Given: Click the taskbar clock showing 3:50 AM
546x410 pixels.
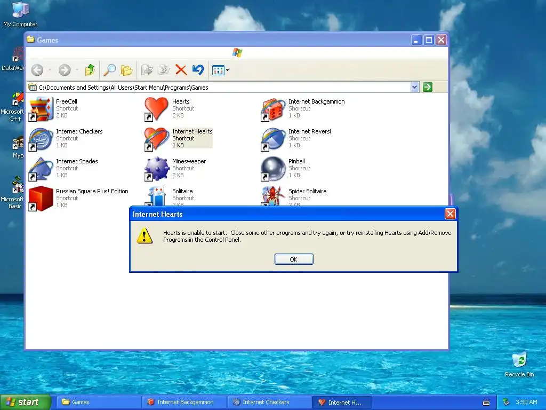Looking at the screenshot, I should pyautogui.click(x=526, y=402).
